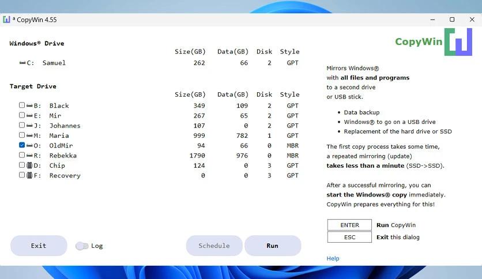
Task: Click the drive icon for E: Mir
Action: tap(29, 116)
